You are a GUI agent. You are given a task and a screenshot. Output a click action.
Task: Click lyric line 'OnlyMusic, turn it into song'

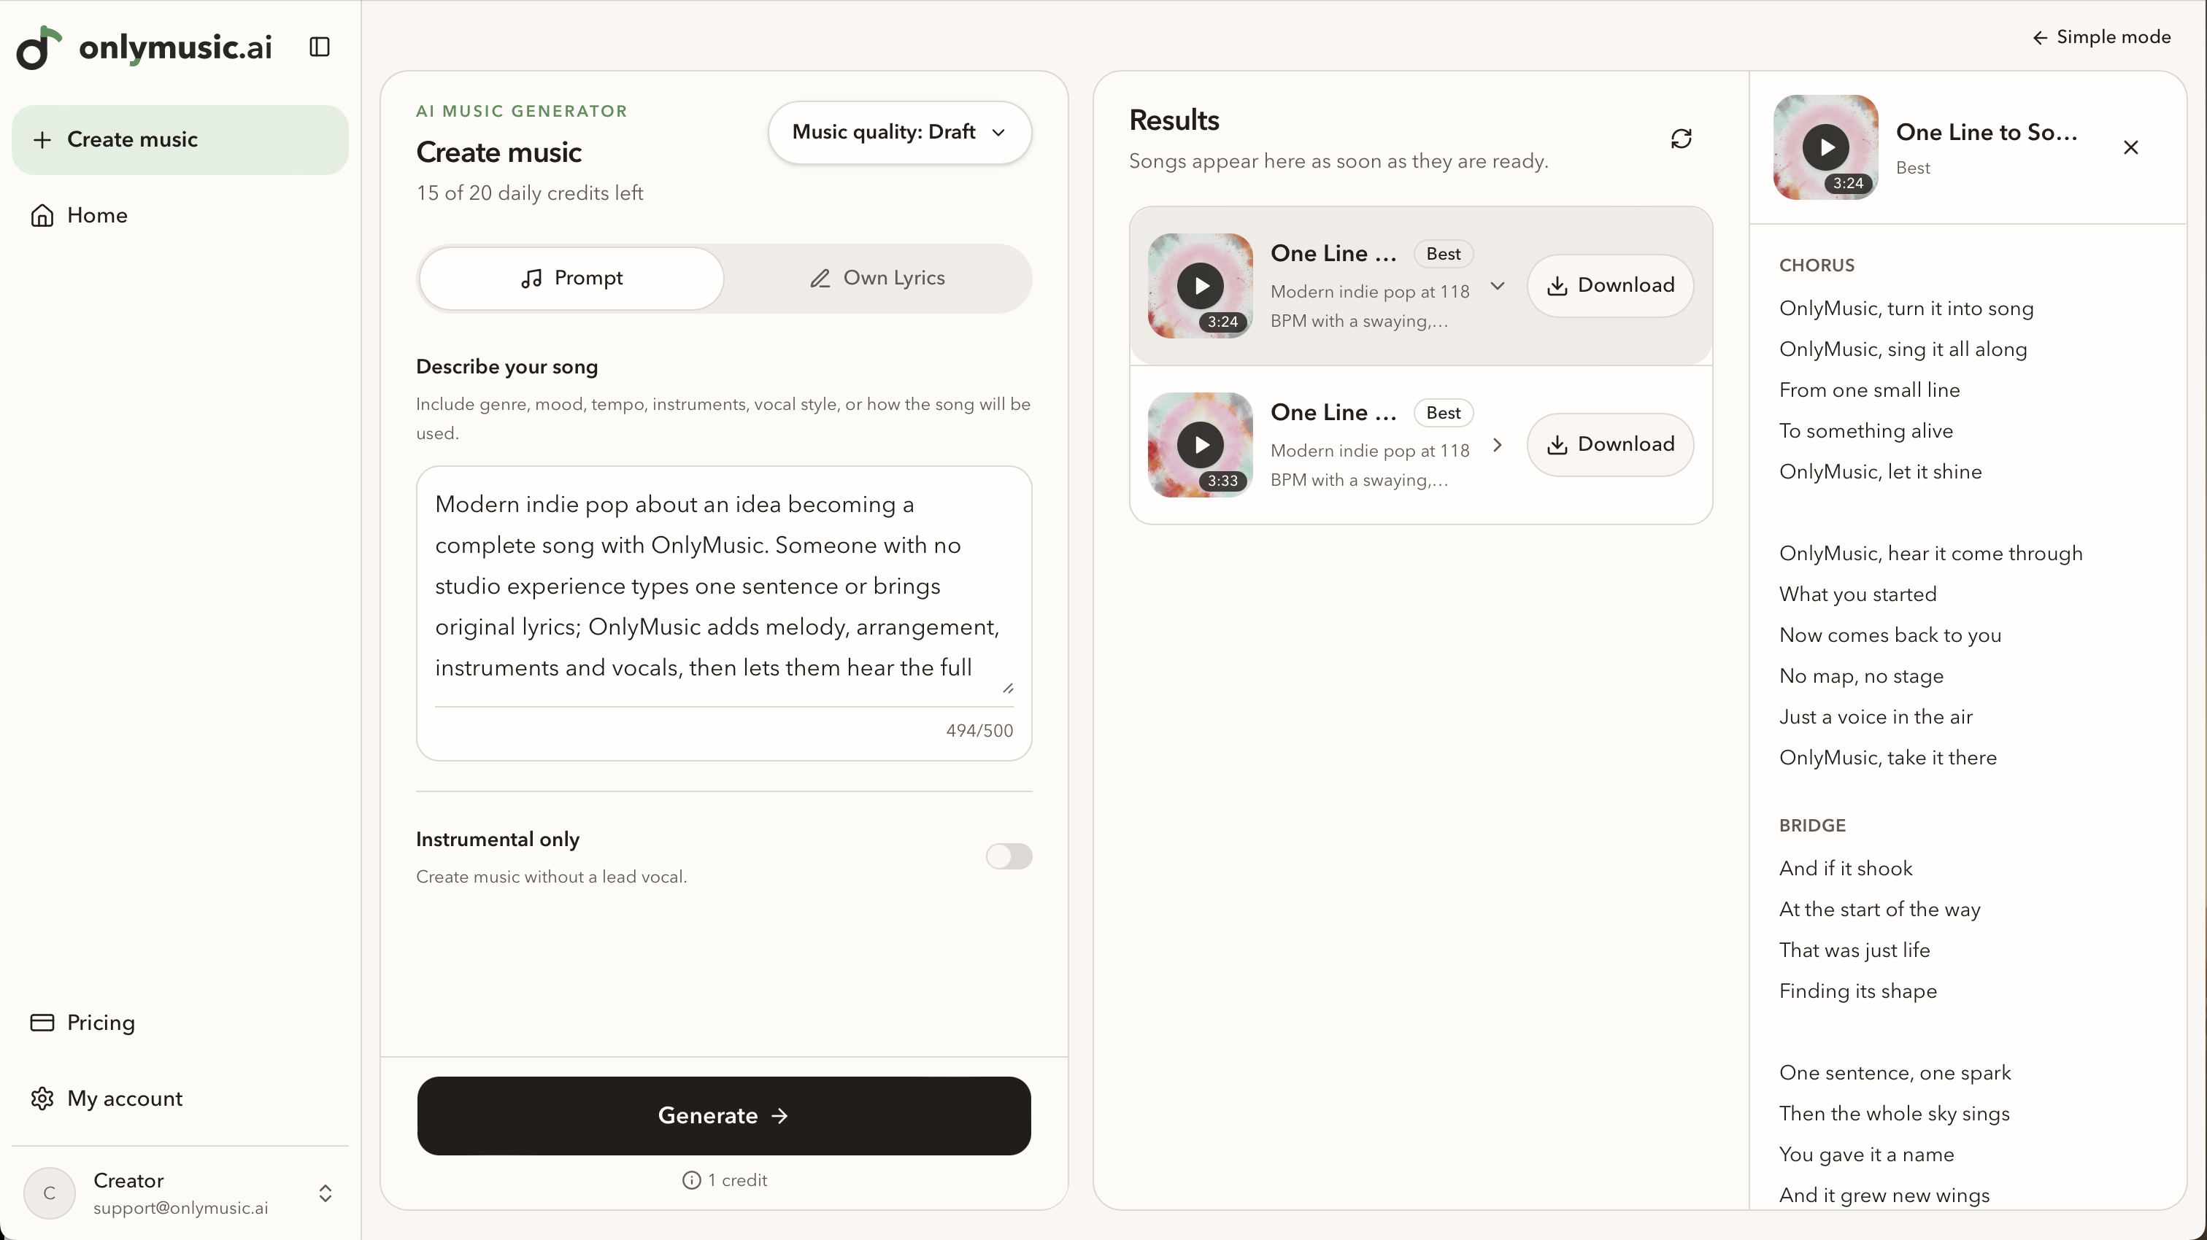[1906, 309]
